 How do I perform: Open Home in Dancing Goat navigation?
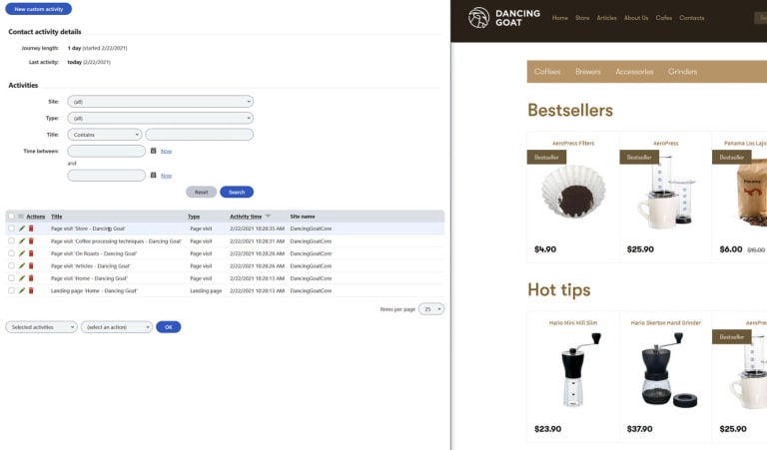560,18
